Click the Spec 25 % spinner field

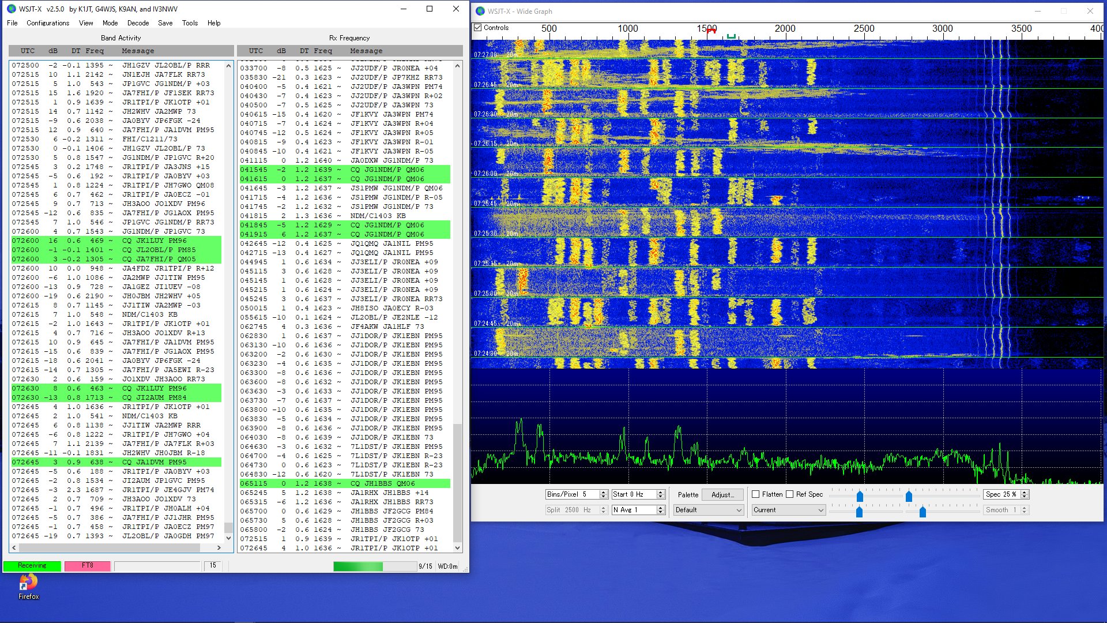coord(1006,494)
